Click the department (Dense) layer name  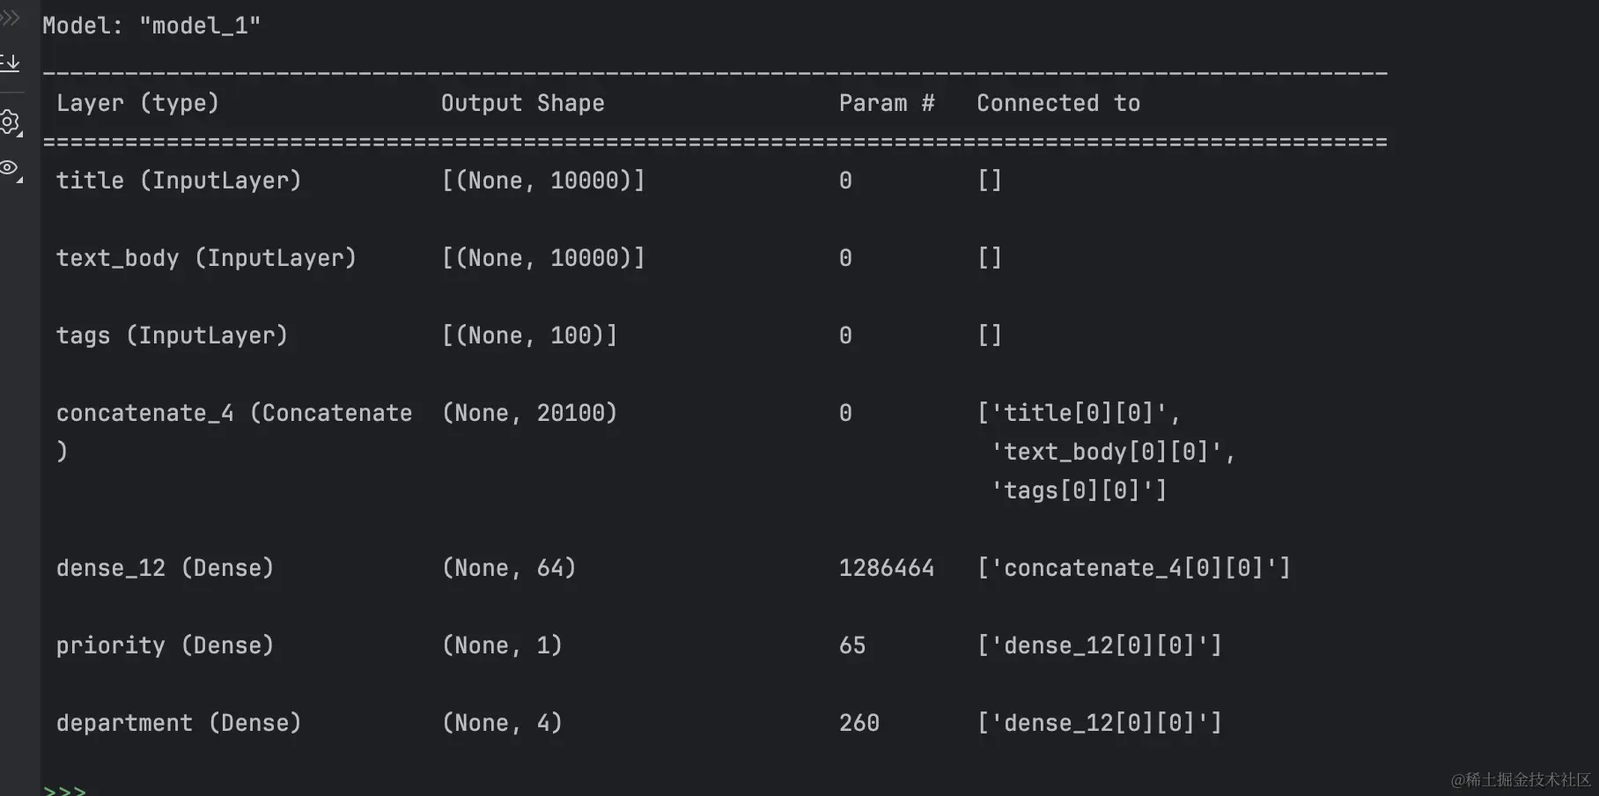(179, 723)
